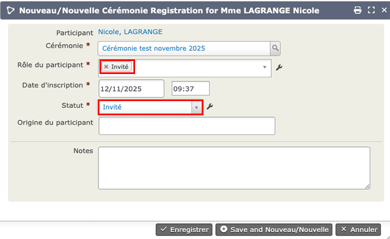390x239 pixels.
Task: Click the fullscreen expand icon
Action: 371,10
